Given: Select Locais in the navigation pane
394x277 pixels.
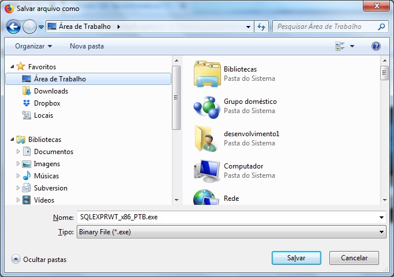Looking at the screenshot, I should [43, 115].
